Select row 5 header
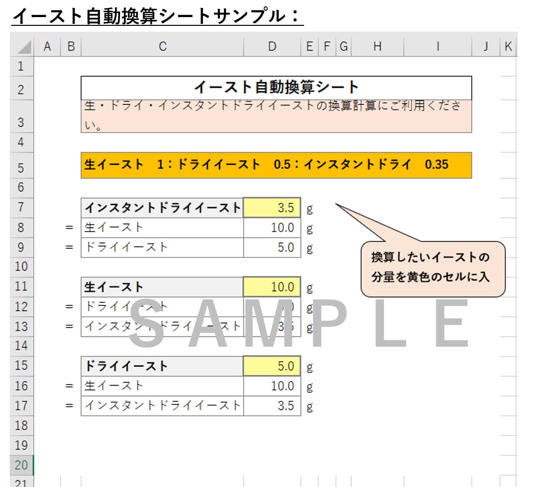This screenshot has width=535, height=487. coord(21,165)
